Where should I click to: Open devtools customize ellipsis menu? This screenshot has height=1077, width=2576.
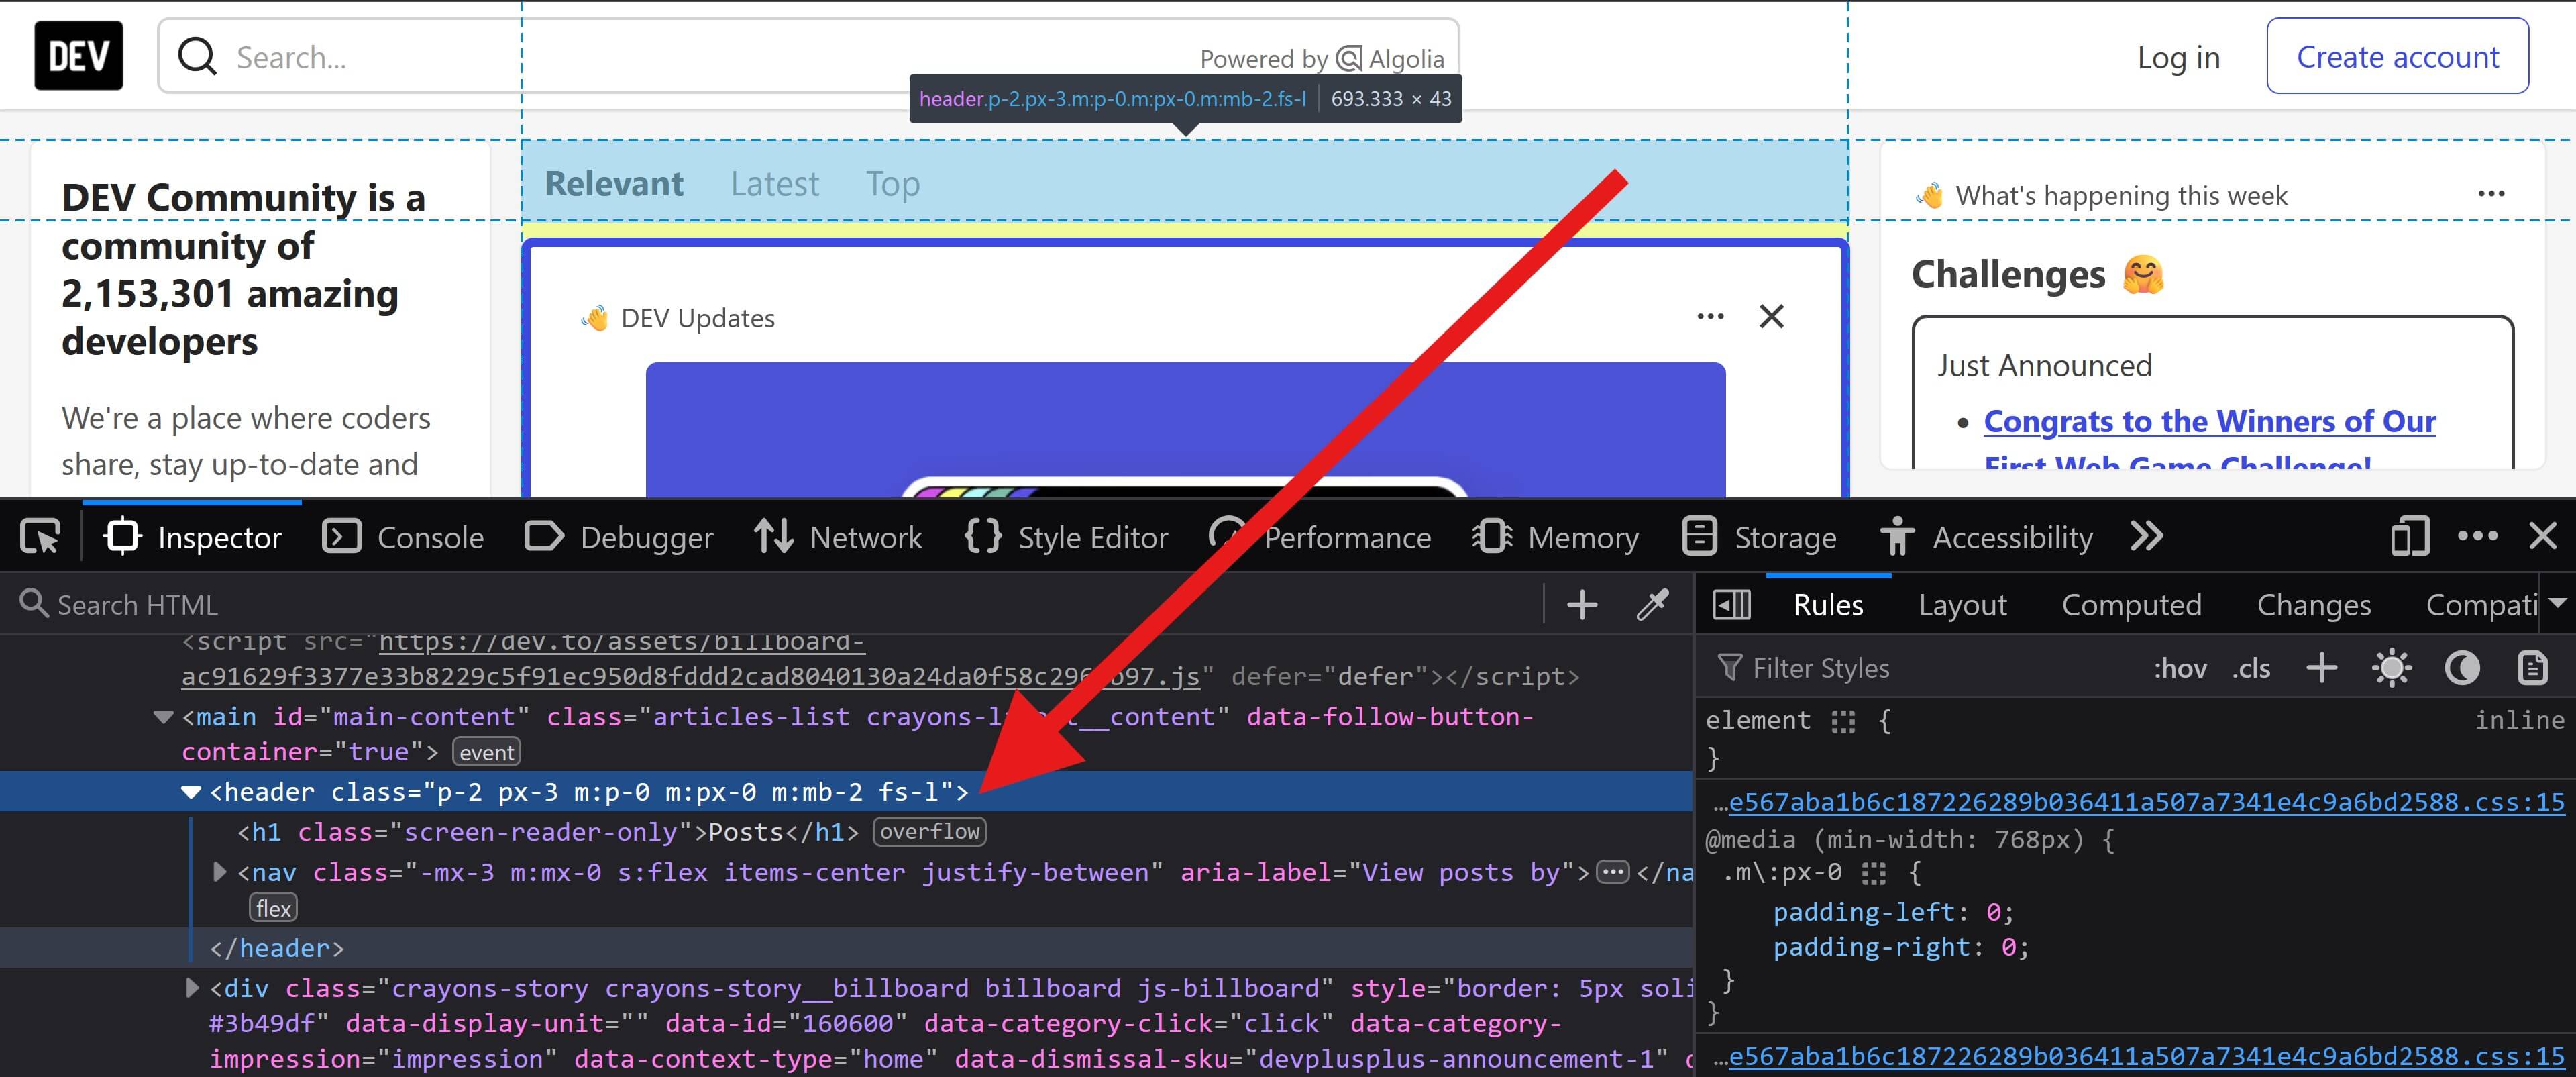coord(2477,537)
